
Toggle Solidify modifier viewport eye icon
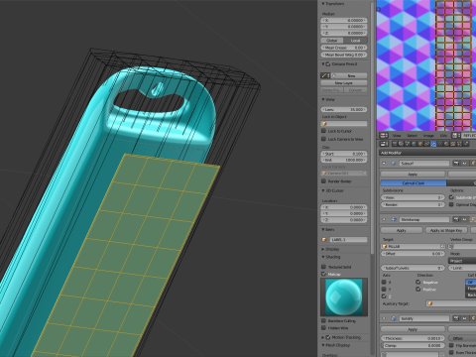(x=464, y=318)
